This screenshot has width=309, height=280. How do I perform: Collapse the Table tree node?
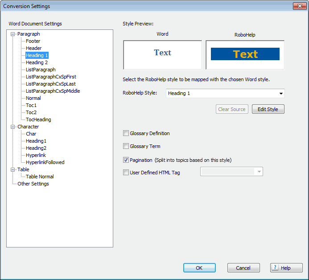(13, 170)
